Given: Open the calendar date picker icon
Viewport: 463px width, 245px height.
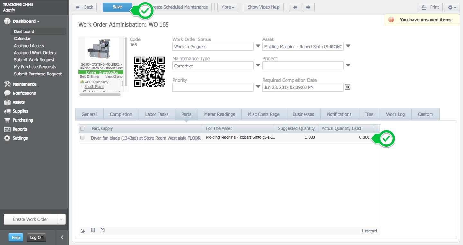Looking at the screenshot, I should pyautogui.click(x=348, y=87).
